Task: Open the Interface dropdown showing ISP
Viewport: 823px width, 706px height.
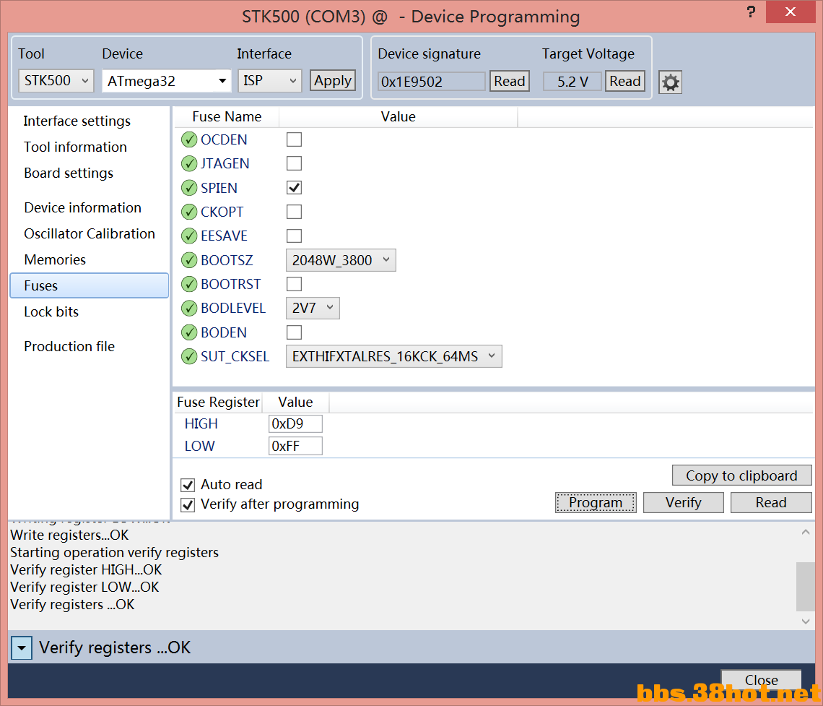Action: [270, 81]
